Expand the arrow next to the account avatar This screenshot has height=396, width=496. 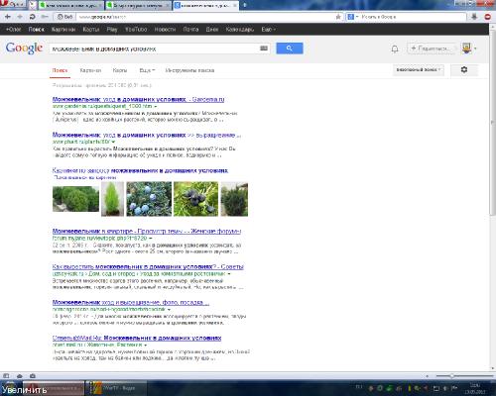click(x=475, y=49)
